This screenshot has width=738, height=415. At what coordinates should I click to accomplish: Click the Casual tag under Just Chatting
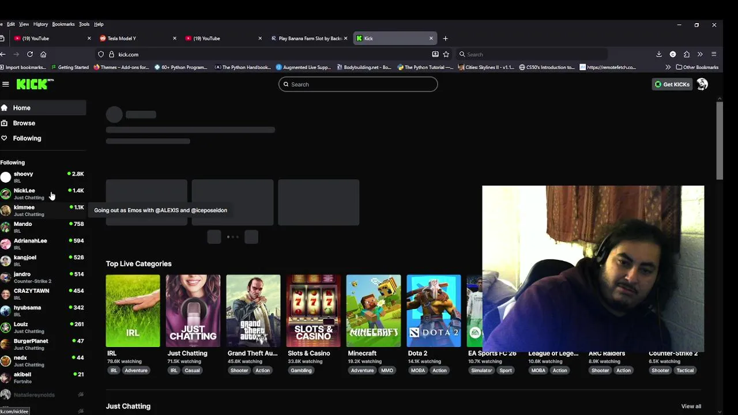[x=192, y=371]
